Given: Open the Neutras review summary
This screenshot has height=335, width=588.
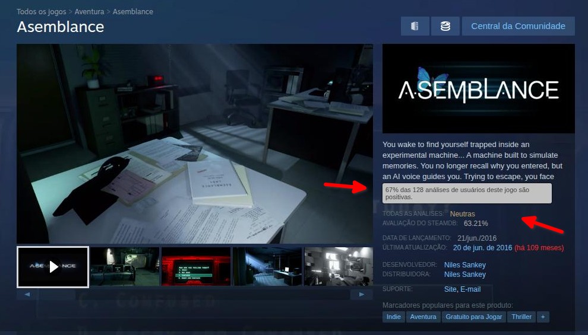Looking at the screenshot, I should point(462,213).
